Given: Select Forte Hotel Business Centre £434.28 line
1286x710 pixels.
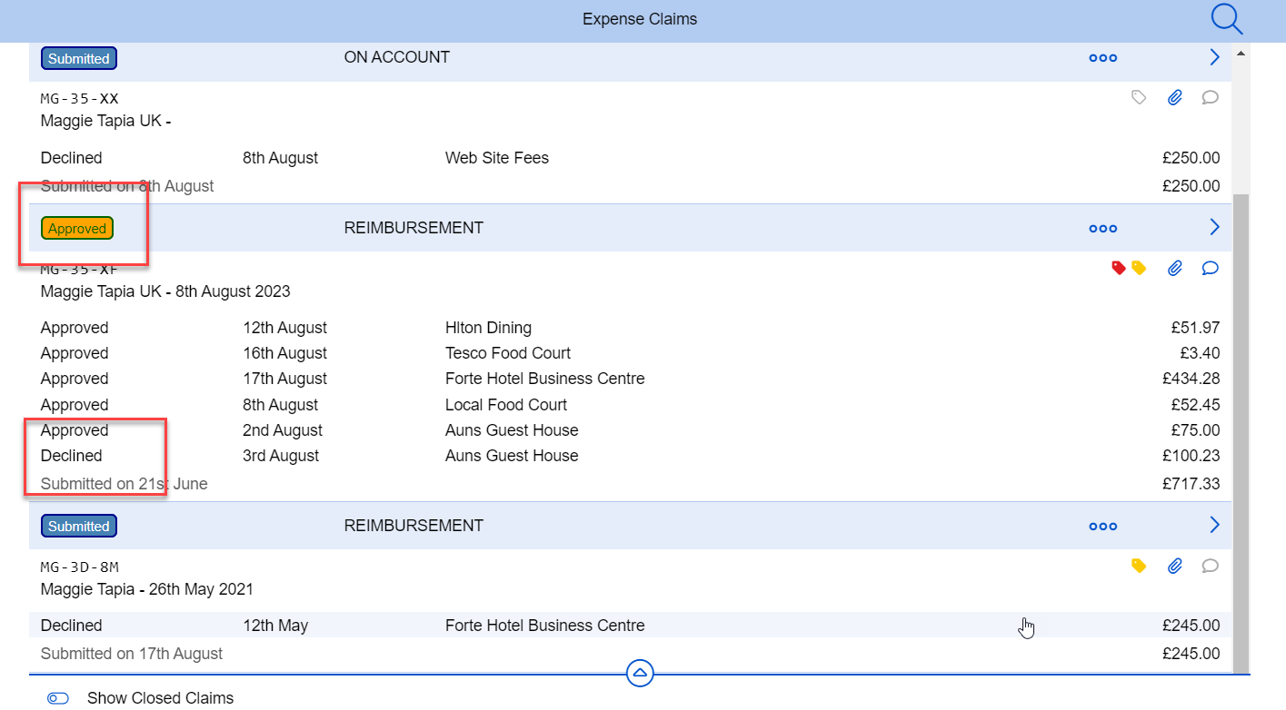Looking at the screenshot, I should (x=631, y=379).
